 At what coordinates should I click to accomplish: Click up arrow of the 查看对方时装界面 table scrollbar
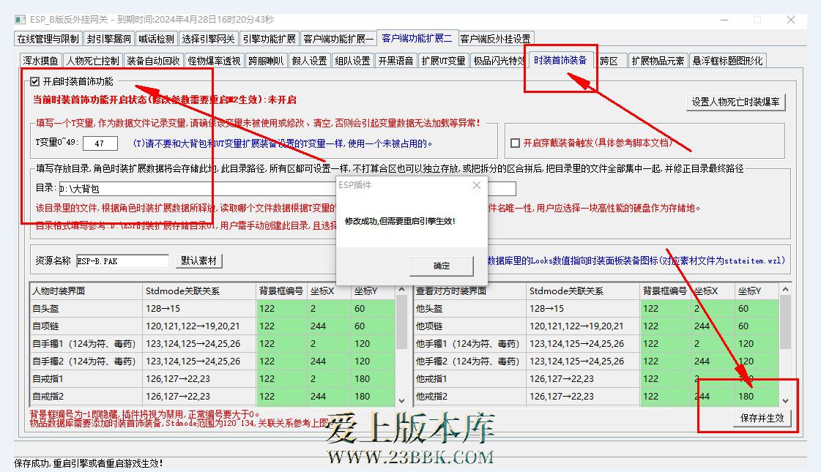pos(786,291)
